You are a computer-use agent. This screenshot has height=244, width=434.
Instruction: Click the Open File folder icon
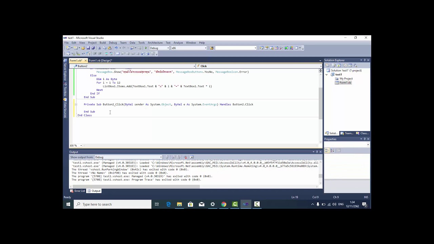[83, 48]
